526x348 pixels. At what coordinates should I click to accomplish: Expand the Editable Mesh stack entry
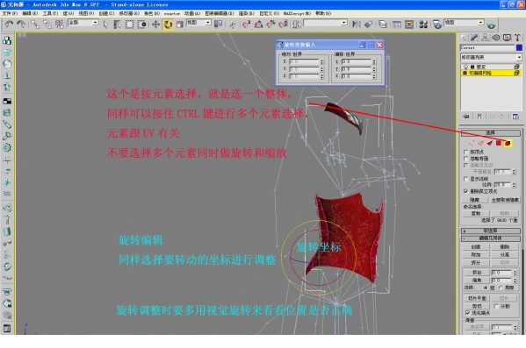465,73
